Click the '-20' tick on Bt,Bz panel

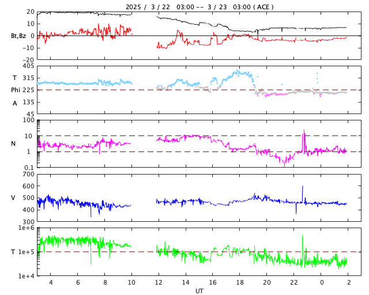(x=28, y=60)
